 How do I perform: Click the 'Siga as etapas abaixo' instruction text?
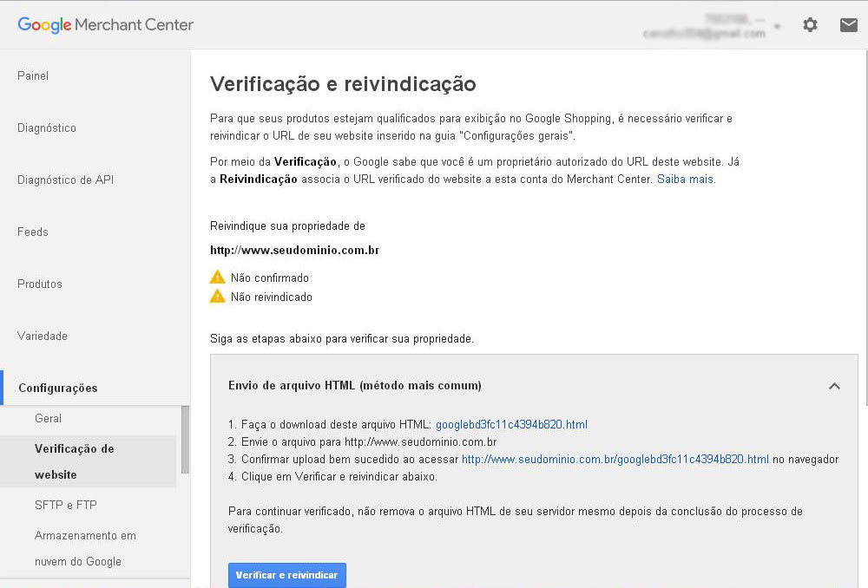pyautogui.click(x=341, y=338)
